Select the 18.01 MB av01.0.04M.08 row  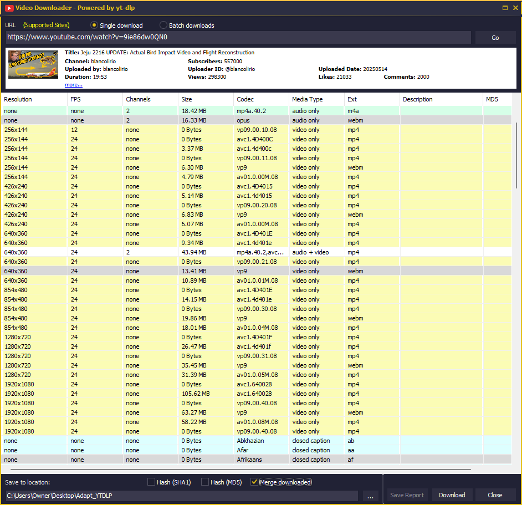pyautogui.click(x=257, y=328)
